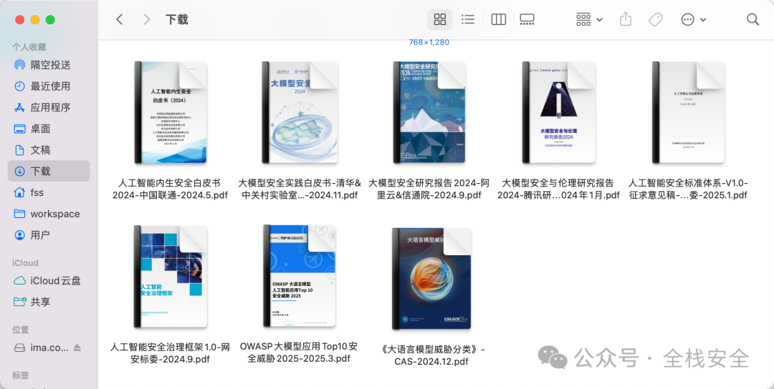Select 下载 in the sidebar

49,171
